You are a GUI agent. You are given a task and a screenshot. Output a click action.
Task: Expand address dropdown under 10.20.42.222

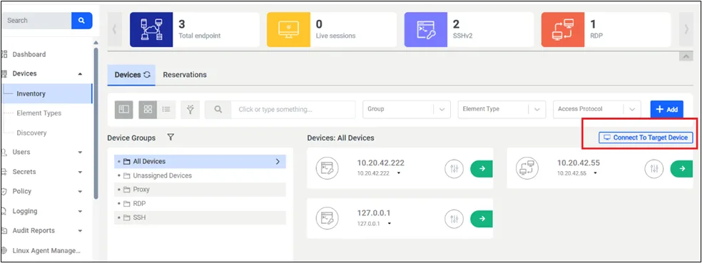pyautogui.click(x=398, y=173)
